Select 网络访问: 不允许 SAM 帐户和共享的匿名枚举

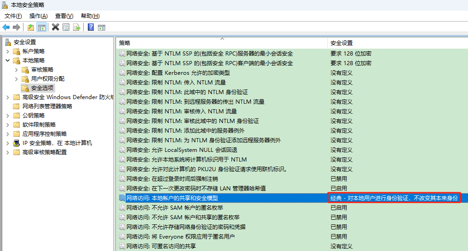point(183,218)
